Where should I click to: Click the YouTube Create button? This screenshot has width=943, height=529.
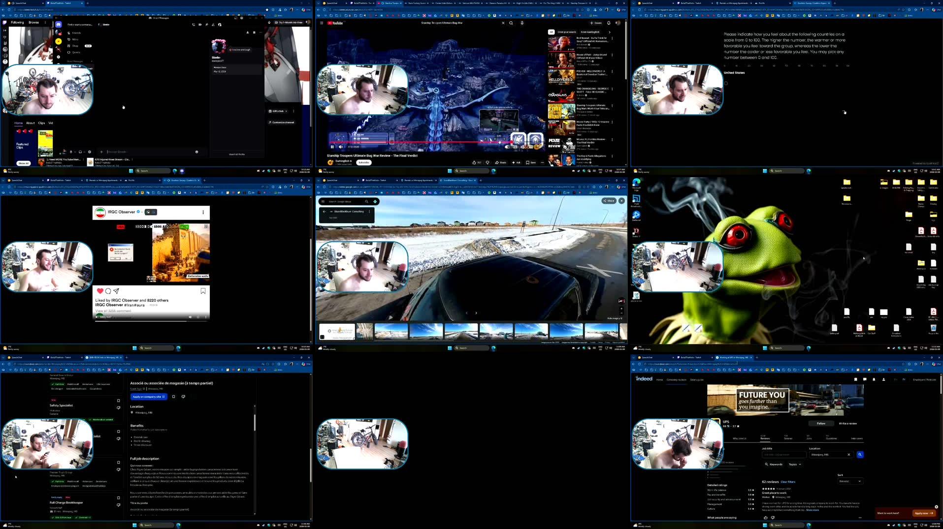coord(596,23)
